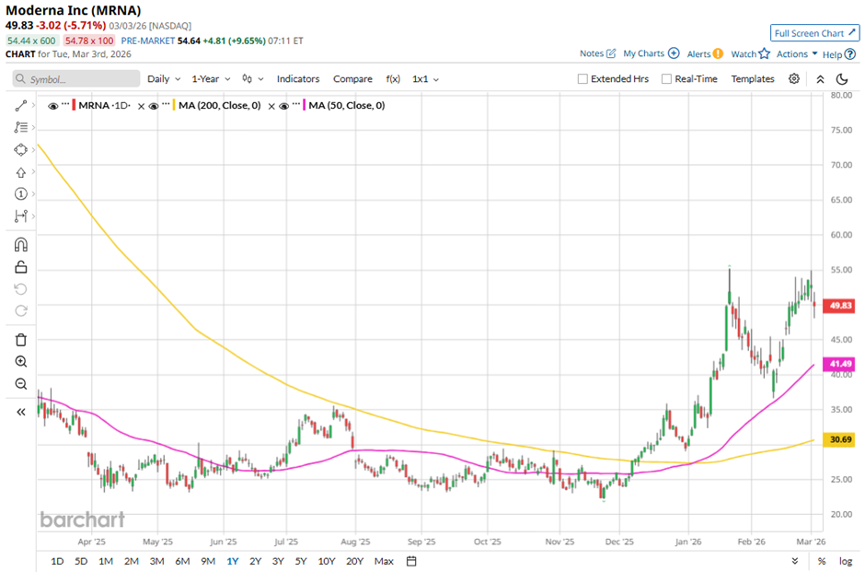Enable the Real-Time checkbox
This screenshot has height=572, width=865.
pyautogui.click(x=666, y=79)
